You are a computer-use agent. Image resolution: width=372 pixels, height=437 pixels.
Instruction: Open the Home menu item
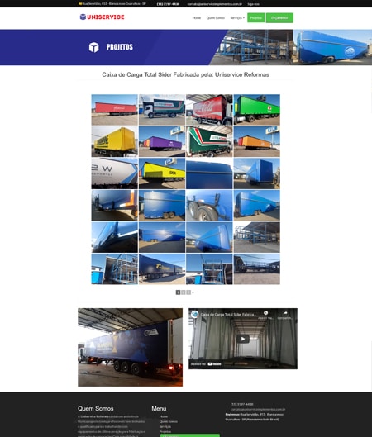pos(196,18)
